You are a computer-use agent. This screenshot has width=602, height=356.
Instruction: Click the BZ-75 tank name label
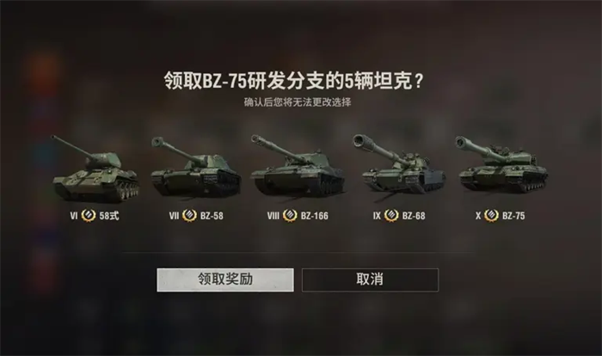tap(513, 216)
